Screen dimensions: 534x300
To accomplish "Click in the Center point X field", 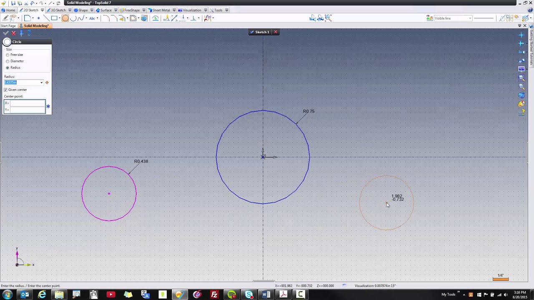I will coord(28,103).
